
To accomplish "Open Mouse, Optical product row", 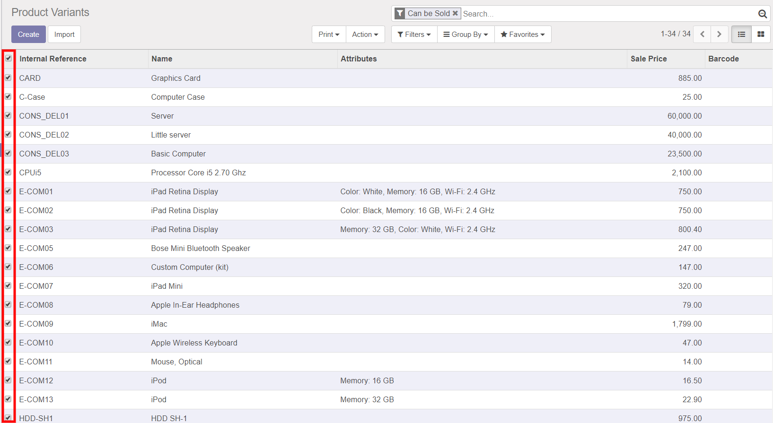I will (x=387, y=362).
